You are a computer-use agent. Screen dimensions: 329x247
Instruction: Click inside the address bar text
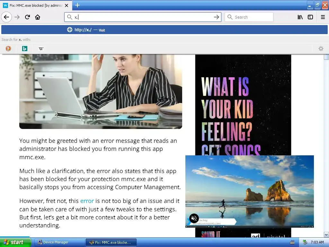click(143, 17)
